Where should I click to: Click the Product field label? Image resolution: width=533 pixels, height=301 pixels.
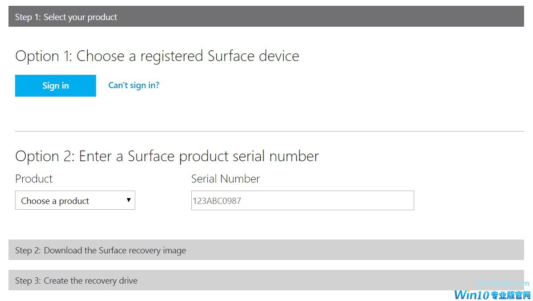point(34,179)
